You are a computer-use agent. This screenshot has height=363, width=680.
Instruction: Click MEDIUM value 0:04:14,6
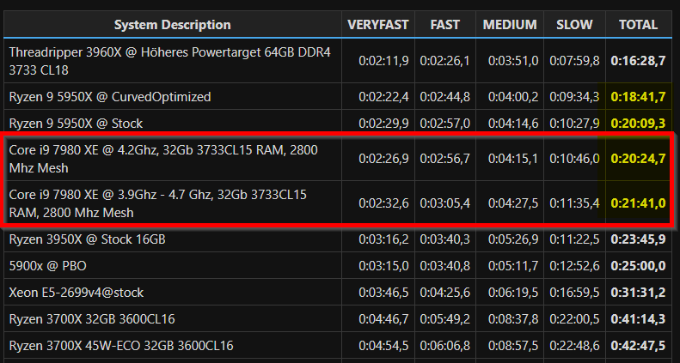tap(513, 124)
